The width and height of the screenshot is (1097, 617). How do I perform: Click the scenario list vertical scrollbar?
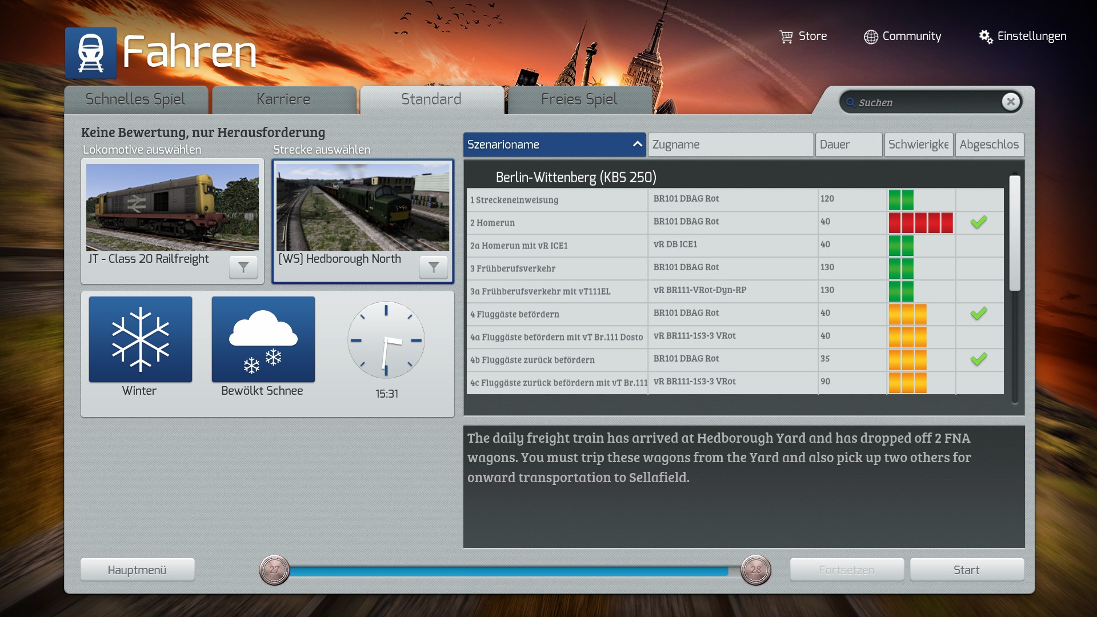1015,234
